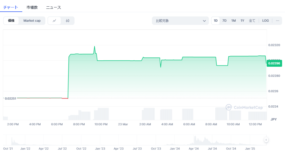Viewport: 285px width, 156px height.
Task: Switch to Market cap view
Action: coord(32,21)
